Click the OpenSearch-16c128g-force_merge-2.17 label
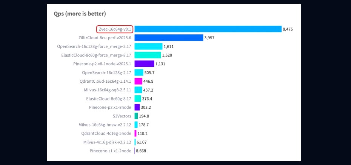Viewport: 351px width, 165px height. pyautogui.click(x=94, y=46)
